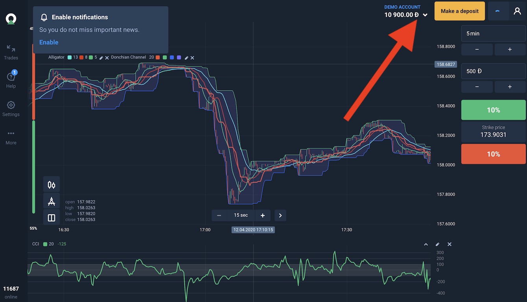
Task: Close the CCI indicator panel
Action: coord(450,244)
